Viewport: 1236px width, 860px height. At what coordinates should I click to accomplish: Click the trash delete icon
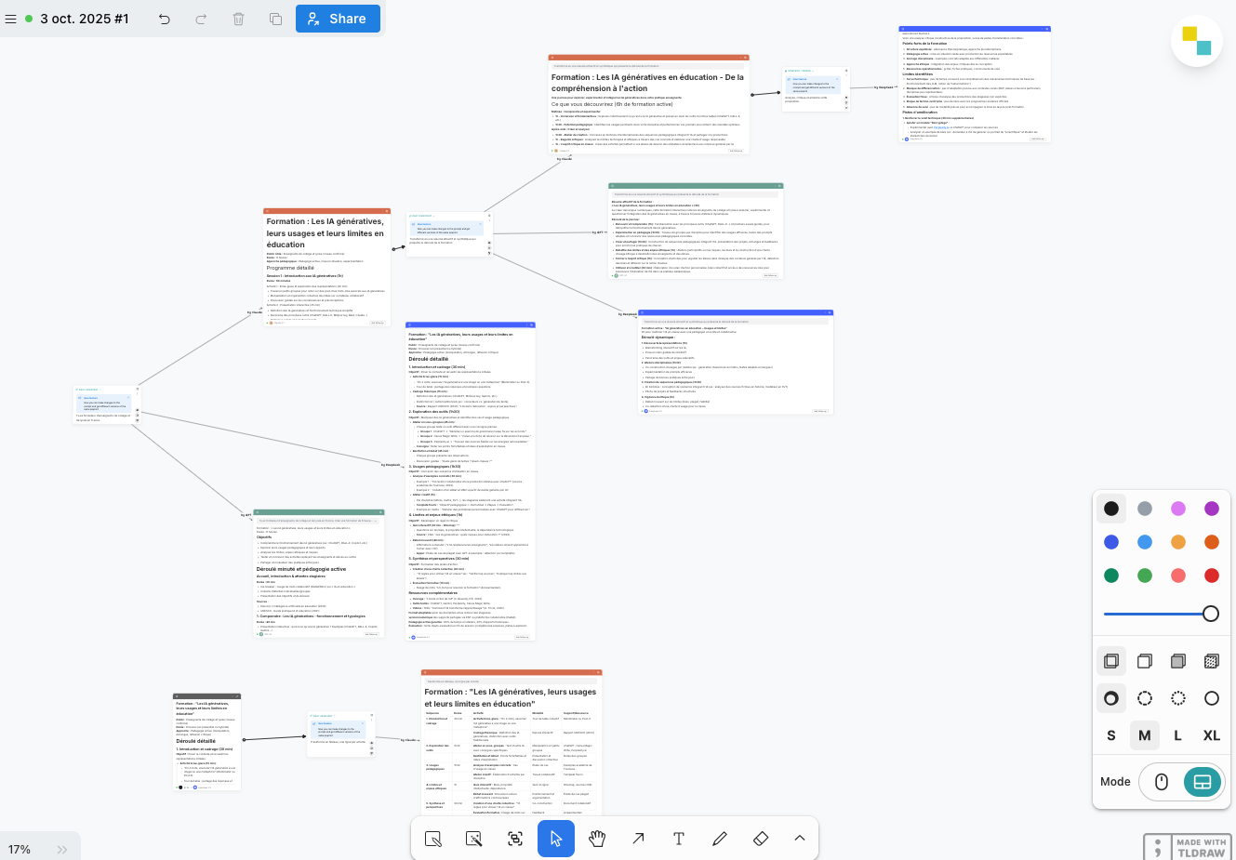[238, 19]
